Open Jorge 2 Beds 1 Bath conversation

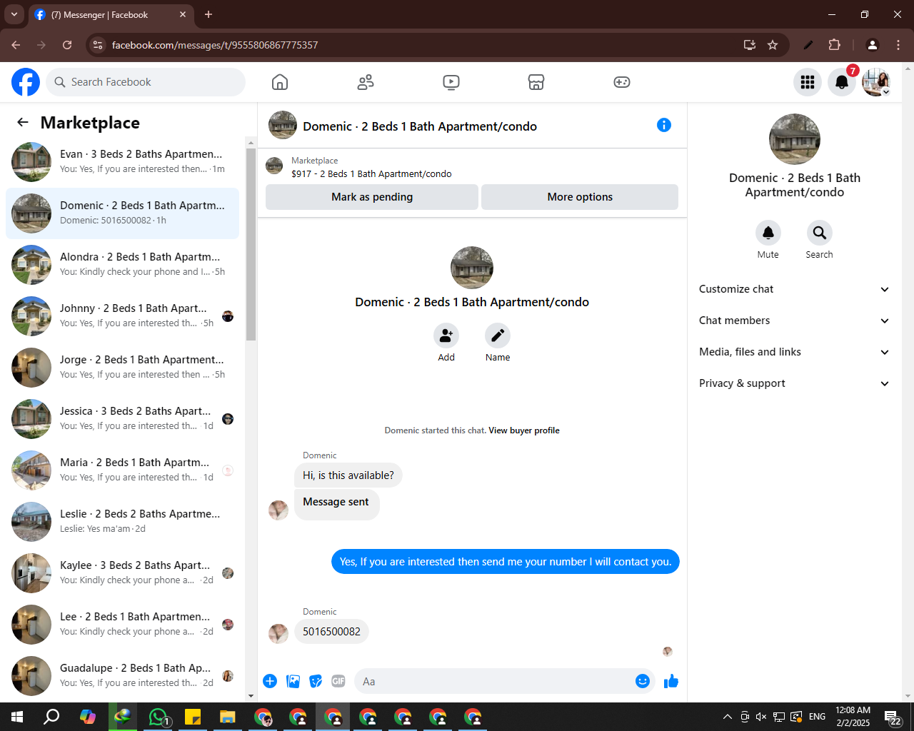[x=123, y=368]
